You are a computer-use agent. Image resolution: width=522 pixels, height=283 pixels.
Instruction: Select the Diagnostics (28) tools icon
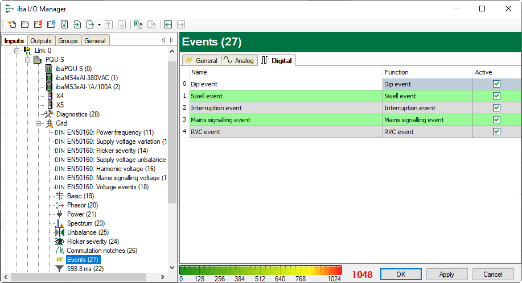pos(48,114)
